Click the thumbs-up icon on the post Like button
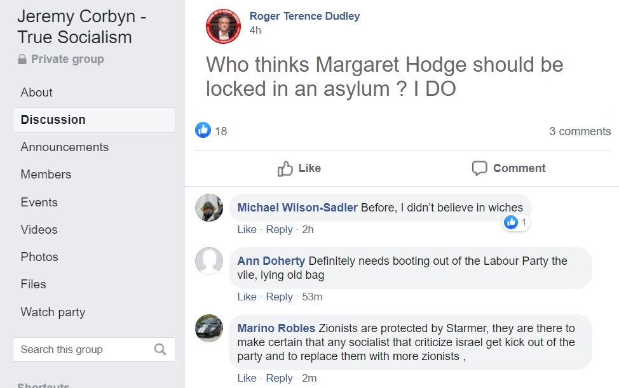Viewport: 619px width, 388px height. 285,168
